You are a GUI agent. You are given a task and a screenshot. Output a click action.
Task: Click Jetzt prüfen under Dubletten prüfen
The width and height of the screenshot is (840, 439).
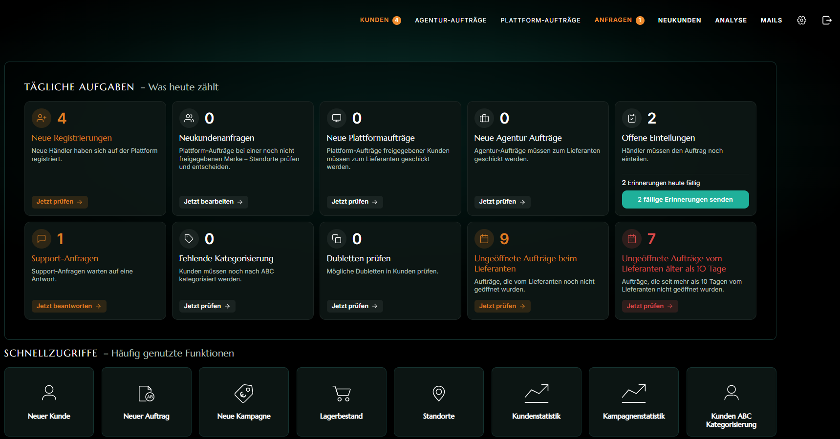click(x=355, y=306)
